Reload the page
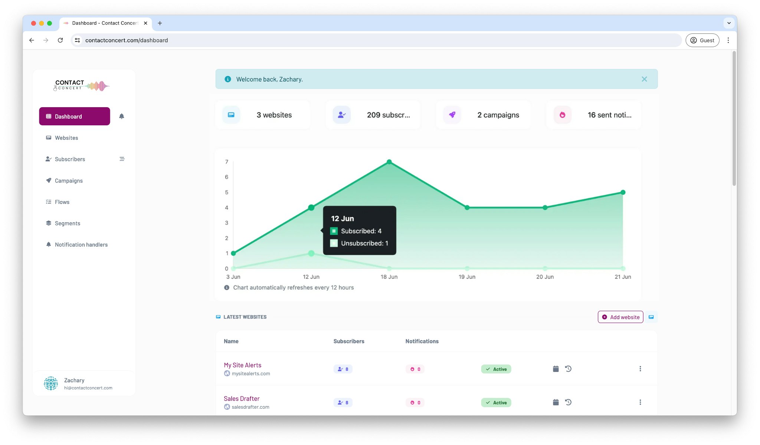This screenshot has height=445, width=760. pos(60,40)
